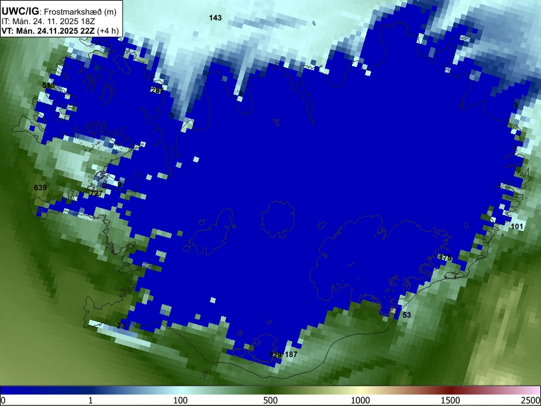The image size is (541, 406).
Task: Select the 143 value label over the sea
Action: point(215,18)
